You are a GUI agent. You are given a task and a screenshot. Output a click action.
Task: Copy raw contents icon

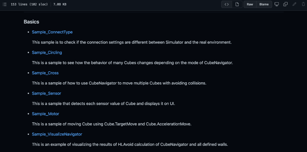tap(285, 4)
